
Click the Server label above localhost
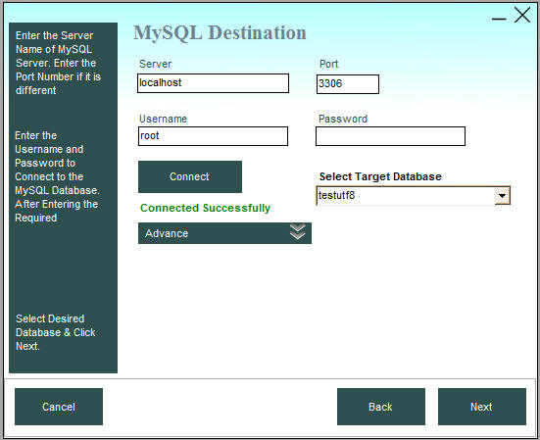(x=155, y=64)
